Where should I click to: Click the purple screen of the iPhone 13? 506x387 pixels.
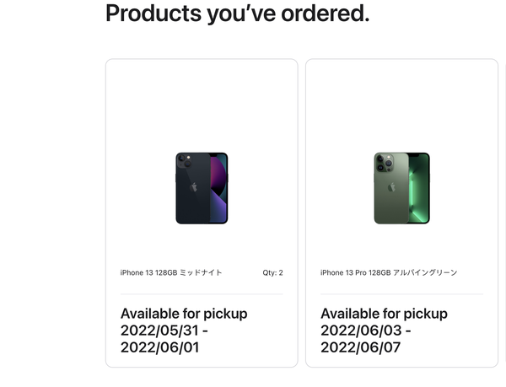[218, 188]
